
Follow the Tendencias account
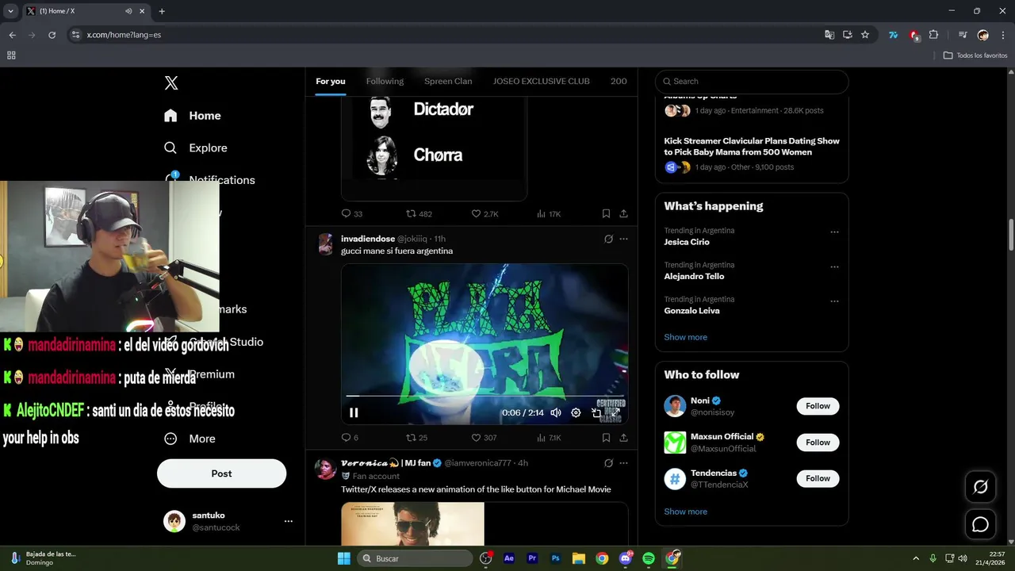(x=818, y=478)
